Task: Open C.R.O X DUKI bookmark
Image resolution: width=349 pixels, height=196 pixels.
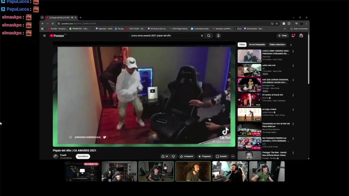Action: (x=135, y=29)
